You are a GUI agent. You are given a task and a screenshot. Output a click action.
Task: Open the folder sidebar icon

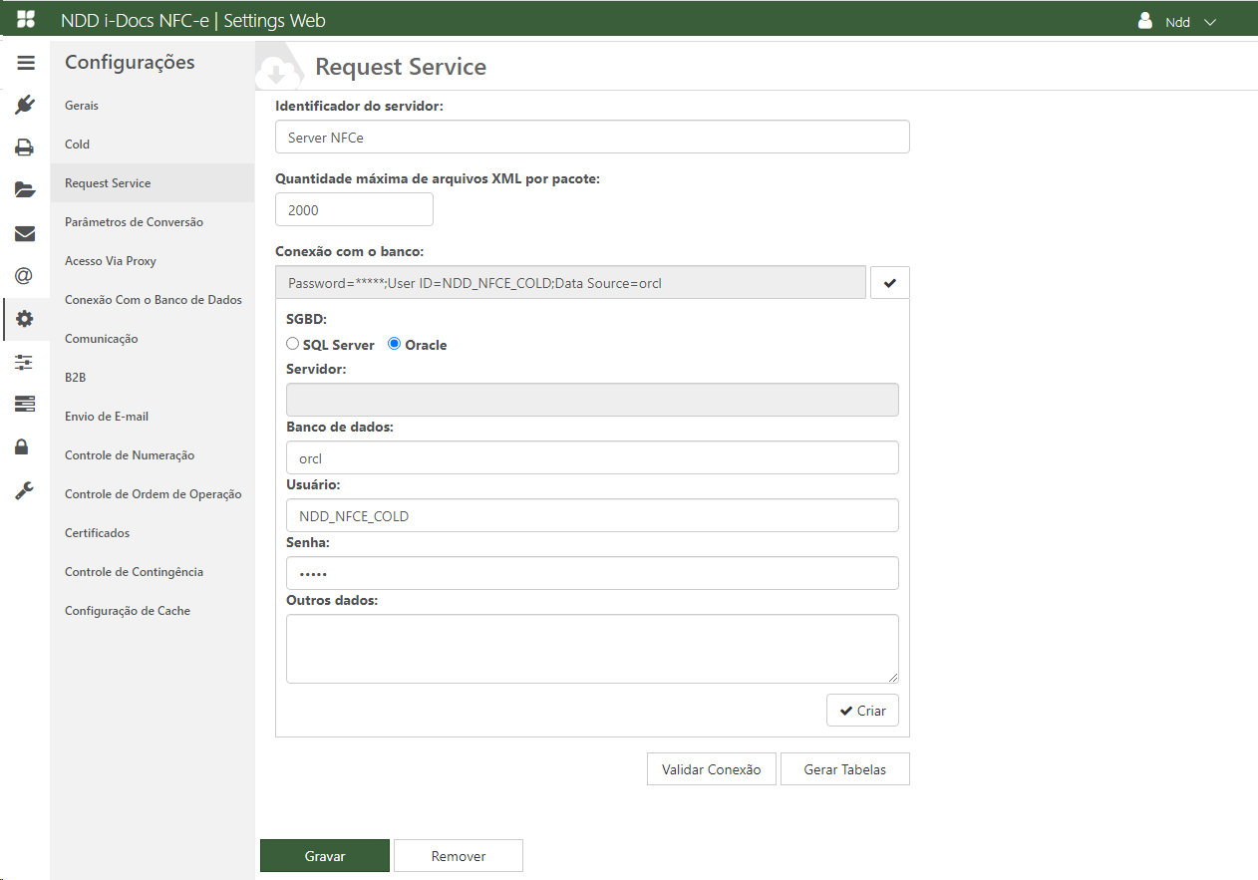click(25, 189)
